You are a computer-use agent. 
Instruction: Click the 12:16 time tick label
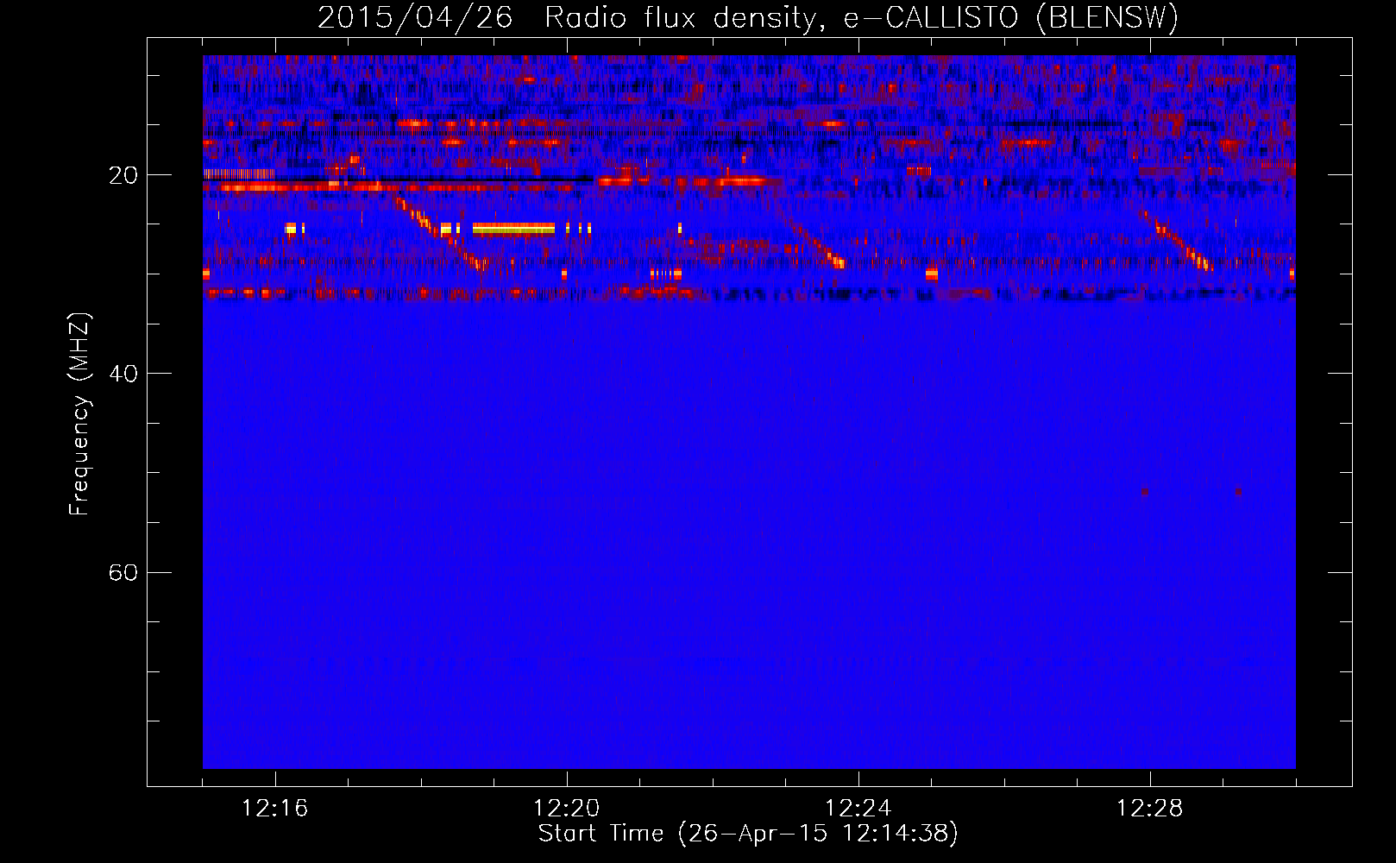pos(275,809)
